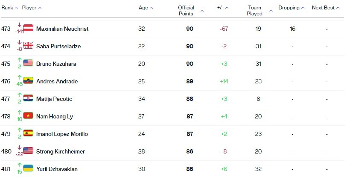Sort by Next Best column header
Image resolution: width=347 pixels, height=177 pixels.
(326, 8)
